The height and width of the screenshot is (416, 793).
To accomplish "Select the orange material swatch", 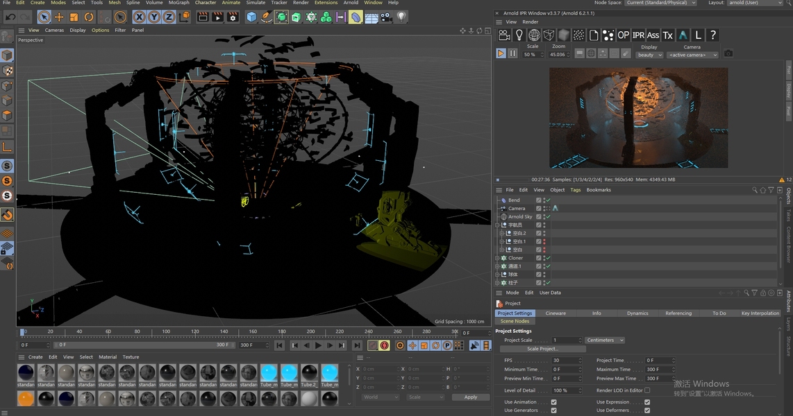I will pyautogui.click(x=26, y=399).
